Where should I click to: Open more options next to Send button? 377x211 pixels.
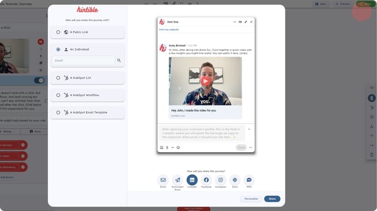click(x=250, y=148)
